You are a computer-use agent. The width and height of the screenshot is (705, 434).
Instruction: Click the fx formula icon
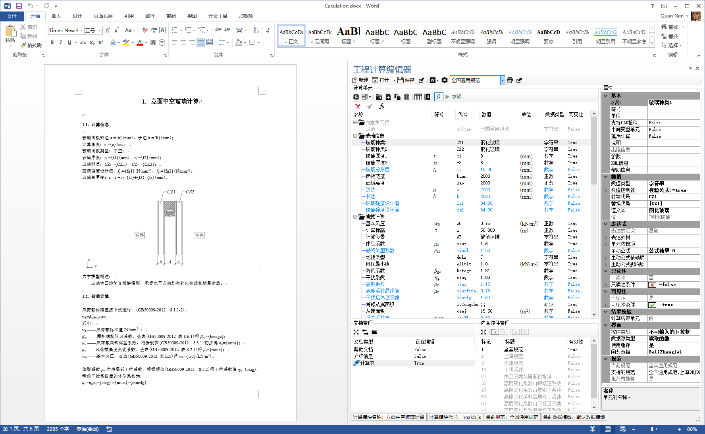coord(381,106)
